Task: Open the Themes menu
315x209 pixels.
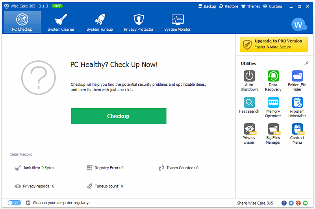Action: (x=251, y=6)
